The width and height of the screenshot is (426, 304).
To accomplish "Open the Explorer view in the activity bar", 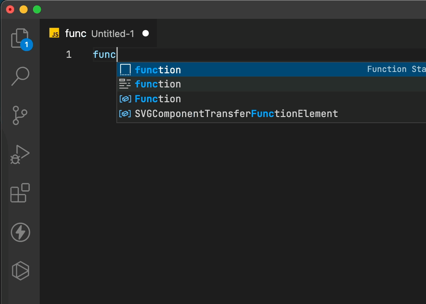I will tap(20, 38).
